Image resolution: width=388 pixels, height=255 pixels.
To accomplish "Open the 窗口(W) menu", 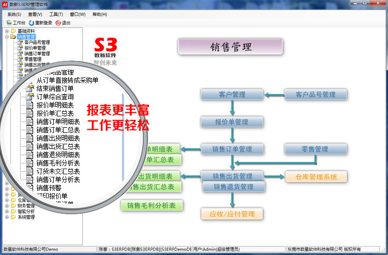I will pyautogui.click(x=78, y=14).
